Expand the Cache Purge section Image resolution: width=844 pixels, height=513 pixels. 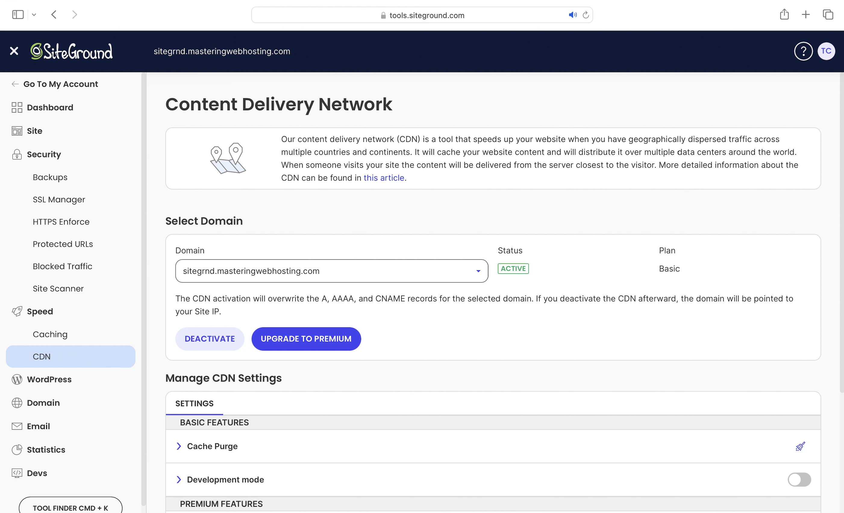pos(178,446)
